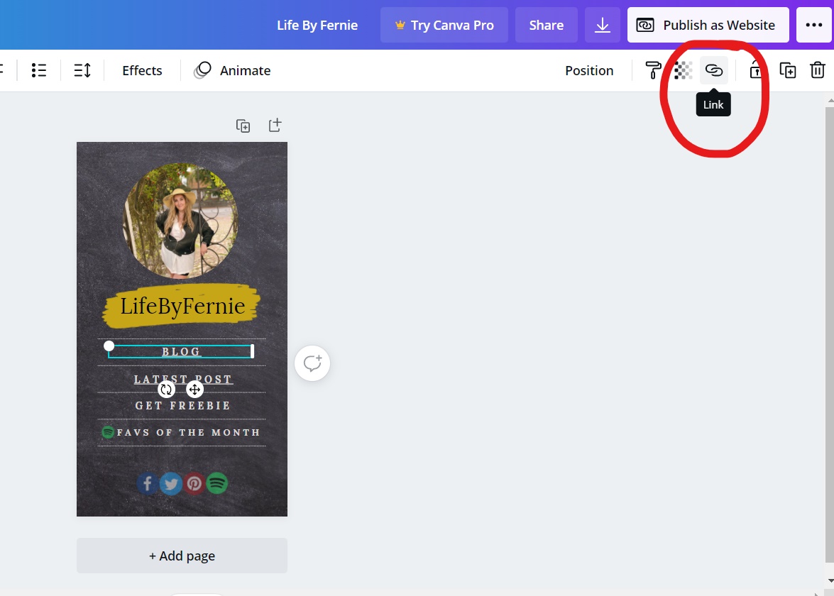The width and height of the screenshot is (834, 596).
Task: Delete the element using the trash icon
Action: [818, 70]
